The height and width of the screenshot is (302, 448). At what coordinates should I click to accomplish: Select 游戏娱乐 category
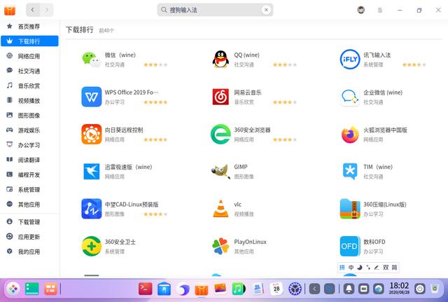click(x=29, y=130)
